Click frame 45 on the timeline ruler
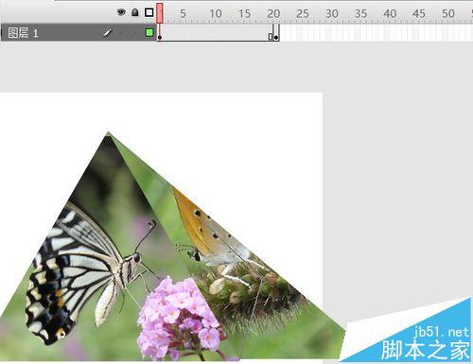The image size is (473, 364). point(419,13)
